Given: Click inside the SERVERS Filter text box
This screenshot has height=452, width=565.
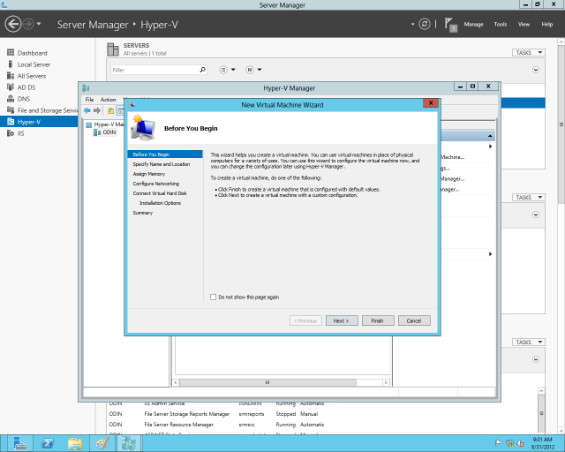Looking at the screenshot, I should (155, 70).
